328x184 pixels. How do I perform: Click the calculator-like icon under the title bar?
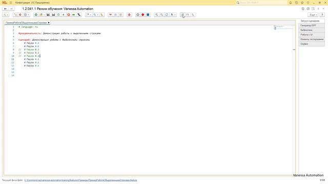coord(303,9)
